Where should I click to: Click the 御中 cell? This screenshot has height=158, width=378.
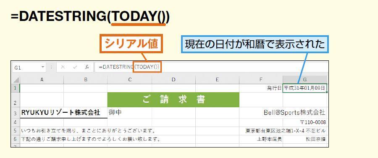click(129, 113)
